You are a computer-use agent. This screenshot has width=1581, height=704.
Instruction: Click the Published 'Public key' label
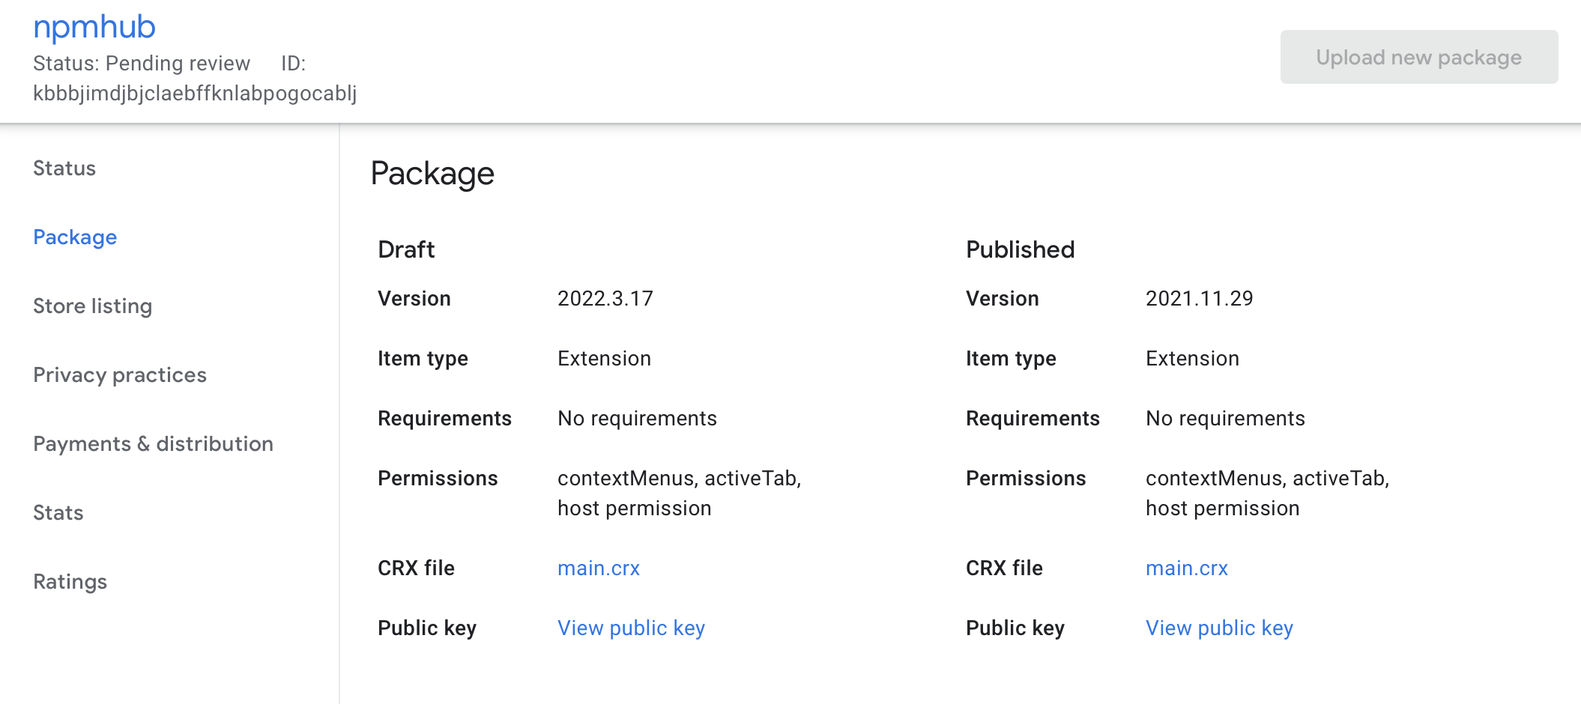tap(1015, 628)
